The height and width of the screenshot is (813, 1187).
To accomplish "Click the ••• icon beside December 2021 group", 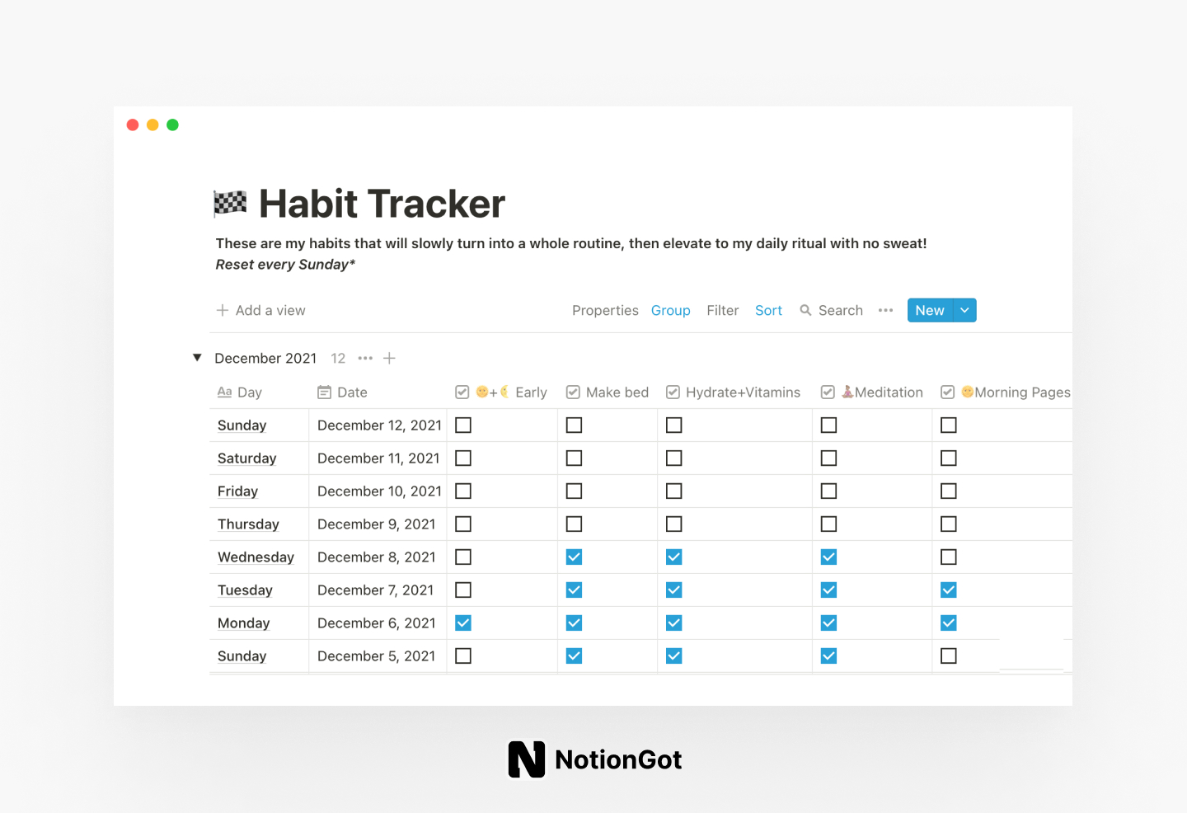I will click(x=365, y=358).
